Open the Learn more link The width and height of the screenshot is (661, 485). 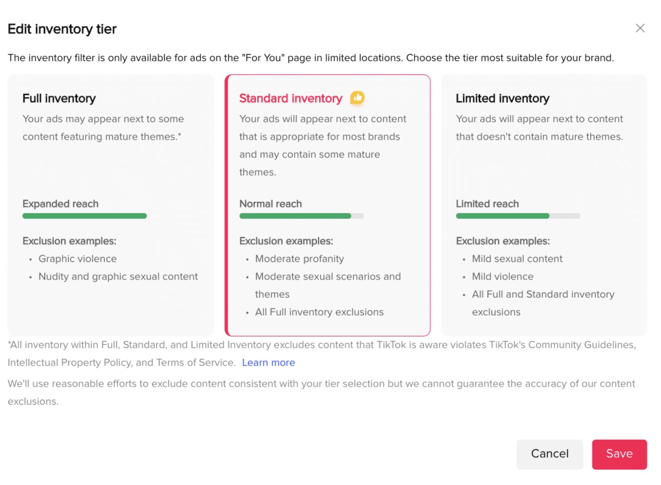click(268, 362)
